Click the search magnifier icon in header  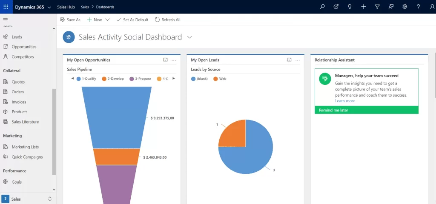[x=322, y=7]
